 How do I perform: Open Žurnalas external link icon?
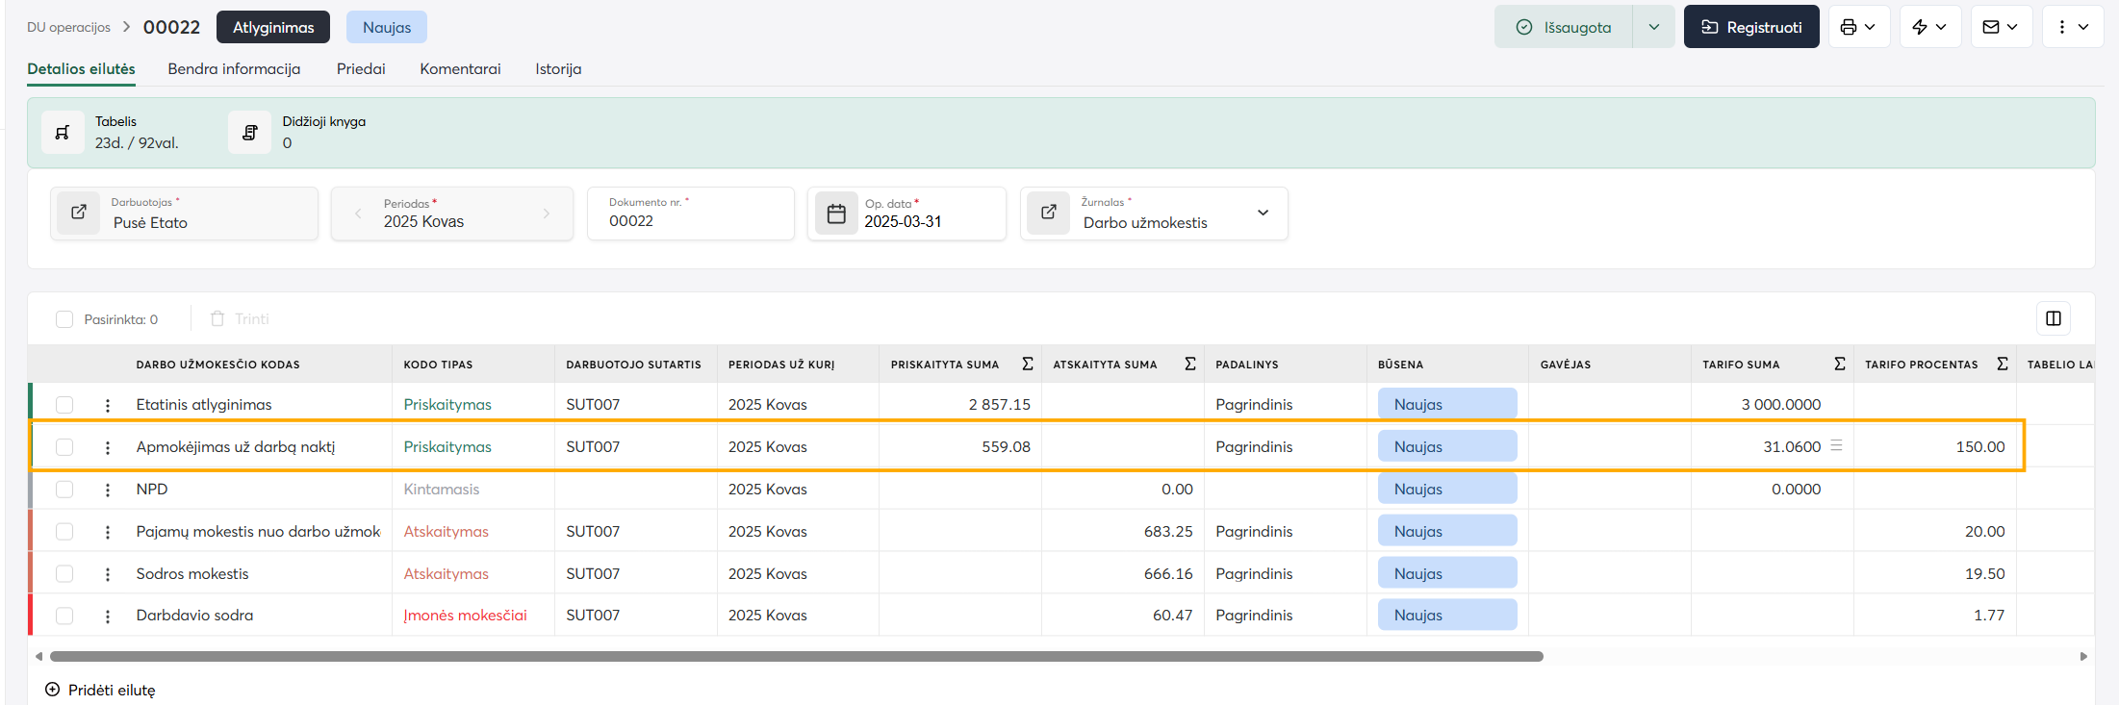tap(1049, 213)
